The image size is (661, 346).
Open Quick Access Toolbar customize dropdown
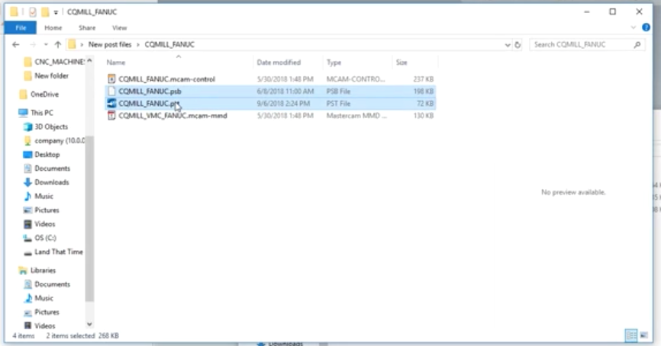pyautogui.click(x=56, y=12)
